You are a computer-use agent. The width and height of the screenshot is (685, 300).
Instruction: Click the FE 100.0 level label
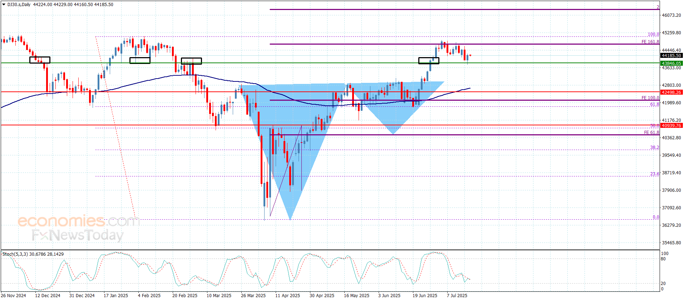pos(650,98)
